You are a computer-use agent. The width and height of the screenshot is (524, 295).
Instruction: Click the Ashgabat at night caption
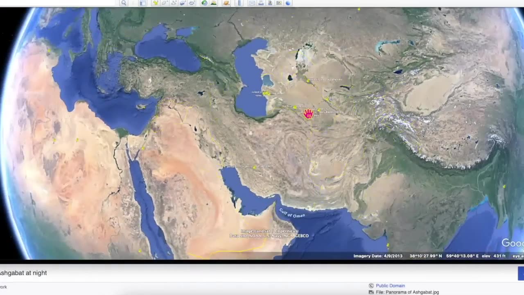pyautogui.click(x=23, y=273)
